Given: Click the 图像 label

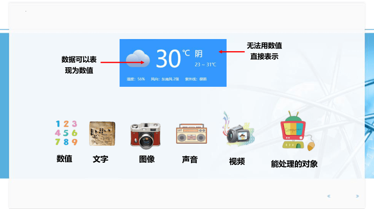Looking at the screenshot, I should pos(147,159).
